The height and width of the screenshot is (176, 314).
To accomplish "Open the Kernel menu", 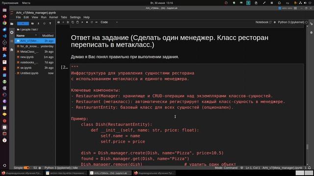I will pos(53,18).
